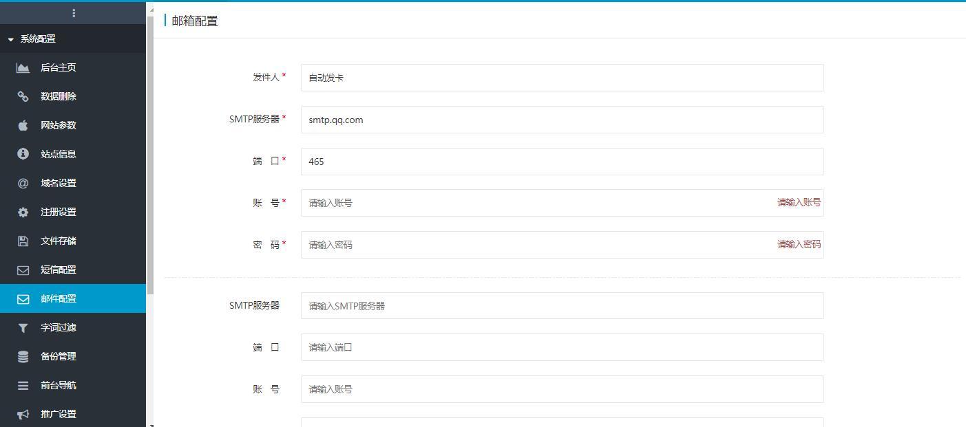This screenshot has height=427, width=966.
Task: Click the apple icon beside 网站参数
Action: point(23,125)
